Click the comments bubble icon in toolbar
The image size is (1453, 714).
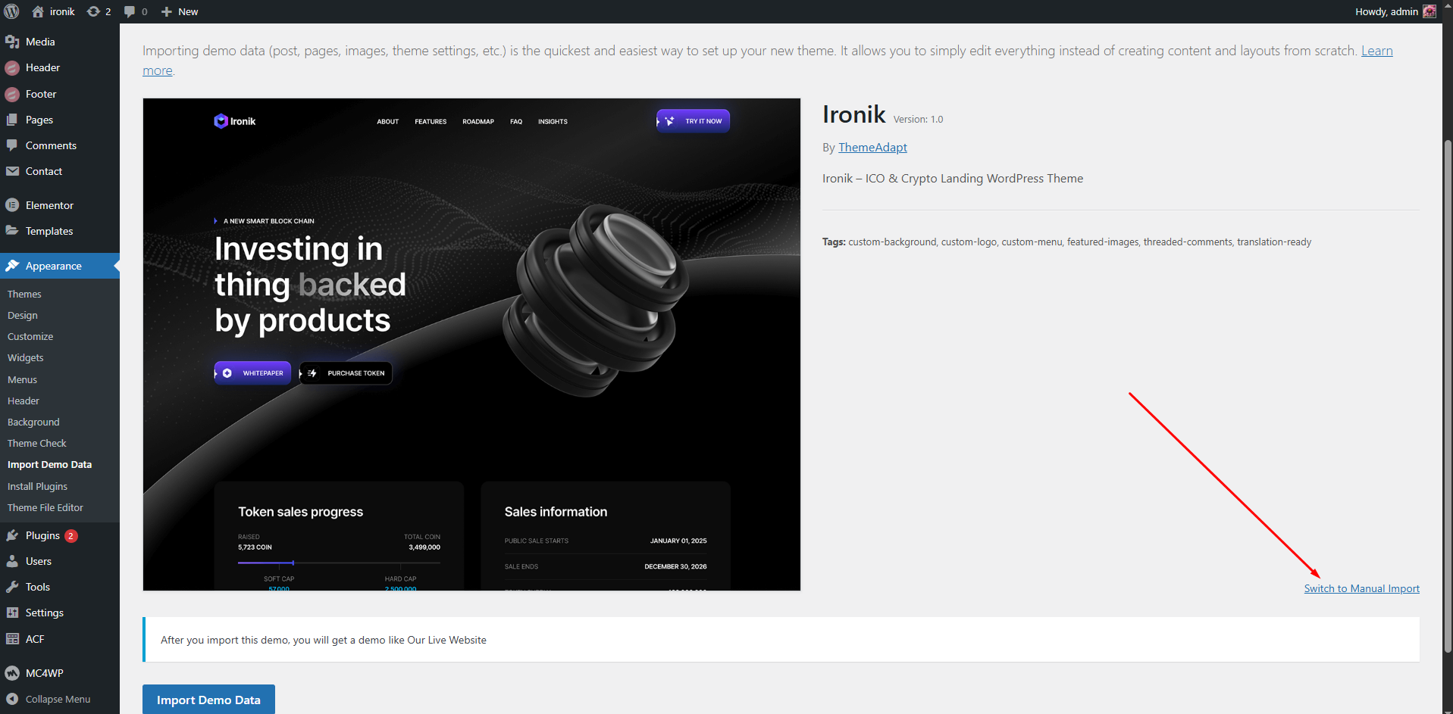[x=130, y=11]
